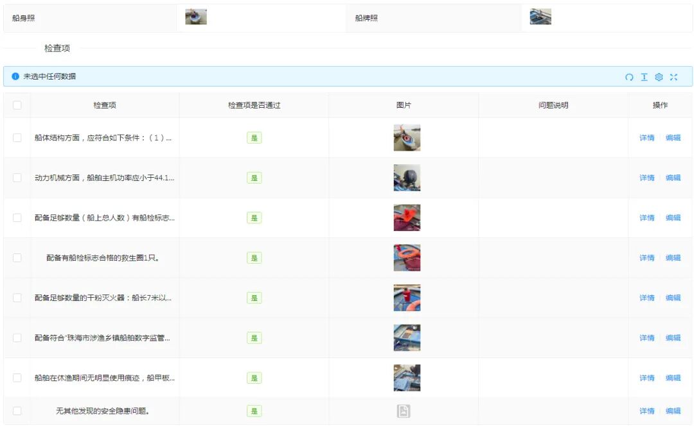Click the row density icon in the table toolbar
The width and height of the screenshot is (694, 428).
pos(644,77)
